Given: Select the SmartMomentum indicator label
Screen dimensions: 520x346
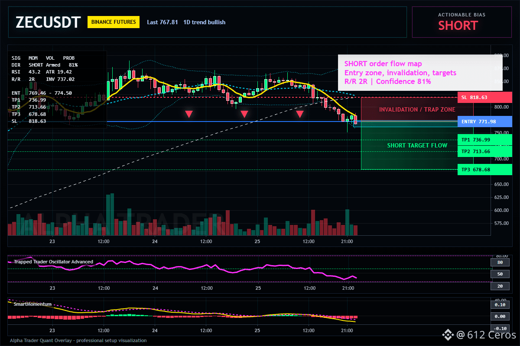Looking at the screenshot, I should tap(32, 304).
